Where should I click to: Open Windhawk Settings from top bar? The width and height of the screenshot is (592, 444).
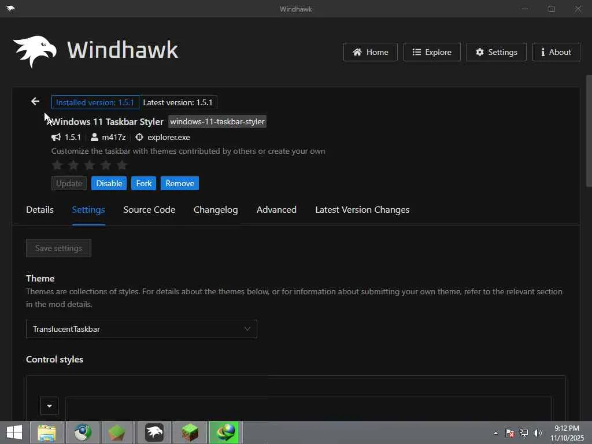coord(497,52)
